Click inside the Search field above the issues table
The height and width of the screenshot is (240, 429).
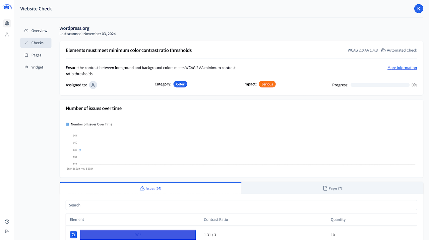tap(241, 205)
